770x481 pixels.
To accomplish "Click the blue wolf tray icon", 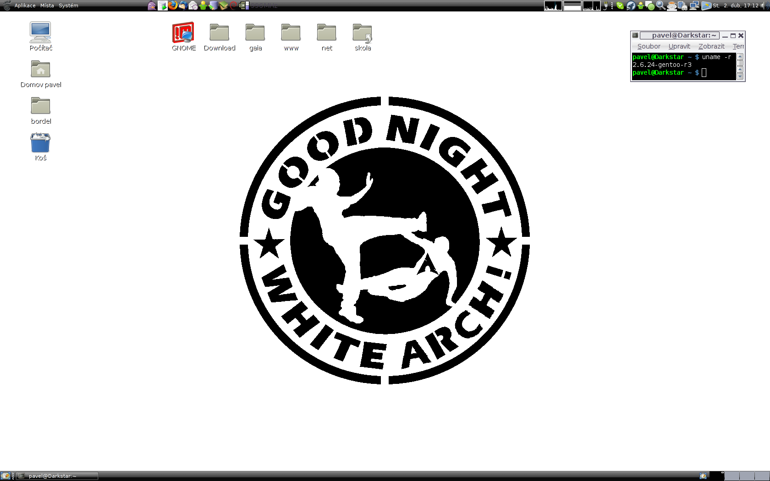I will pos(631,5).
